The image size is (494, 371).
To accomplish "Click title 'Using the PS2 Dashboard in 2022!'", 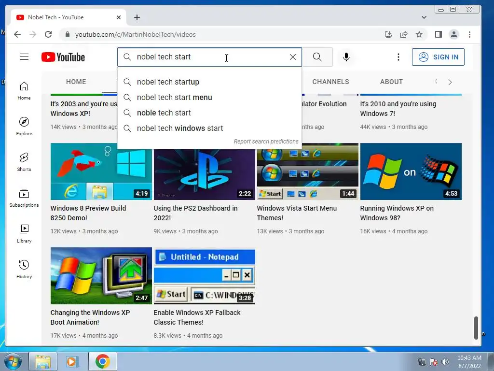I will [196, 213].
